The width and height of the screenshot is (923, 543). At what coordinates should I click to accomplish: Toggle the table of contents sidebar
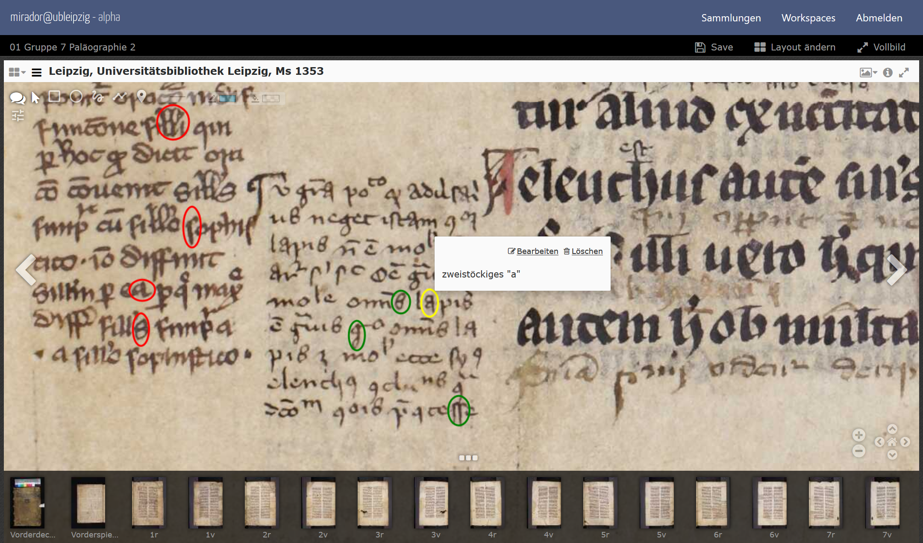37,72
